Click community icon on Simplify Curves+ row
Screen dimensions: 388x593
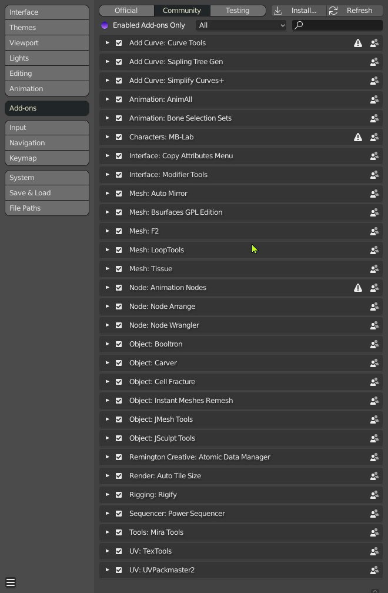point(374,81)
